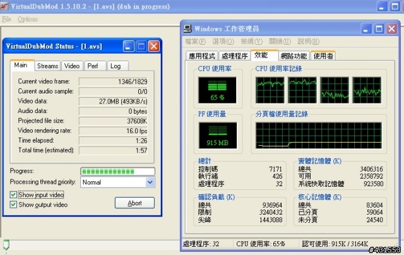Click the kernel memory 未分頁 value 24540
This screenshot has width=404, height=255.
point(374,220)
